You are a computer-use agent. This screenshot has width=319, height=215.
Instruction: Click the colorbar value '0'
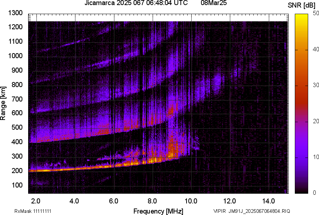(x=314, y=193)
